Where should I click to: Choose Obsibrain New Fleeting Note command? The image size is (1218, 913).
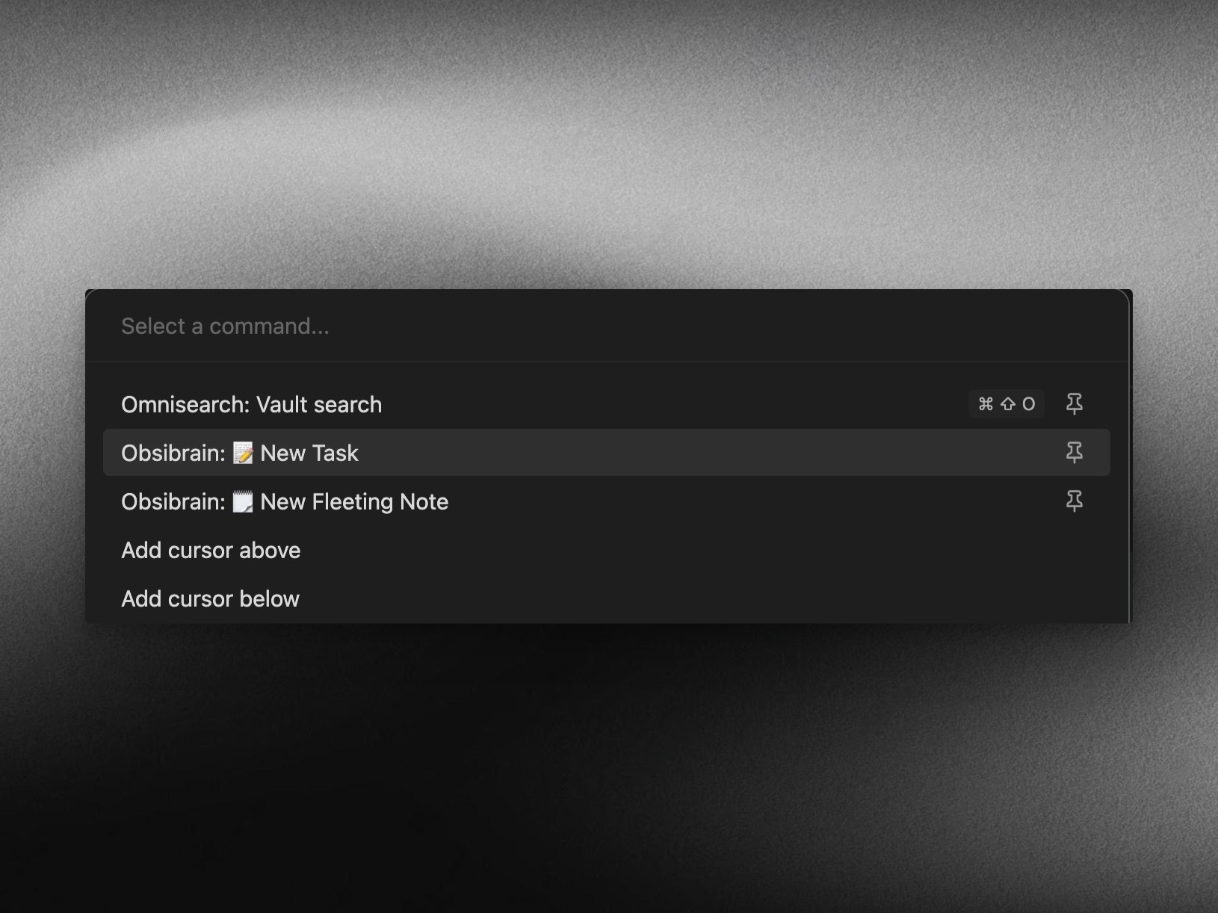pos(607,501)
